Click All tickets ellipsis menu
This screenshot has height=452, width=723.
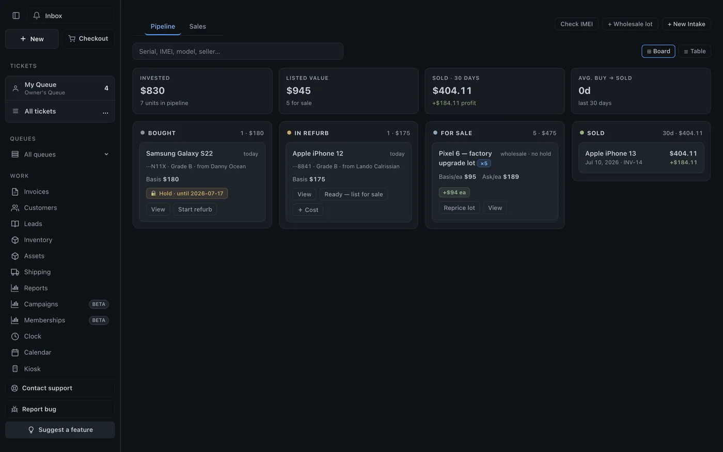(105, 112)
